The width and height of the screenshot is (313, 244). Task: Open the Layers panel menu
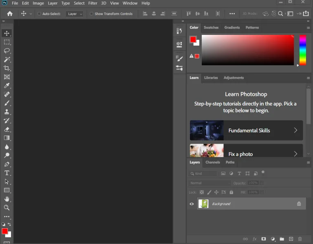coord(308,162)
